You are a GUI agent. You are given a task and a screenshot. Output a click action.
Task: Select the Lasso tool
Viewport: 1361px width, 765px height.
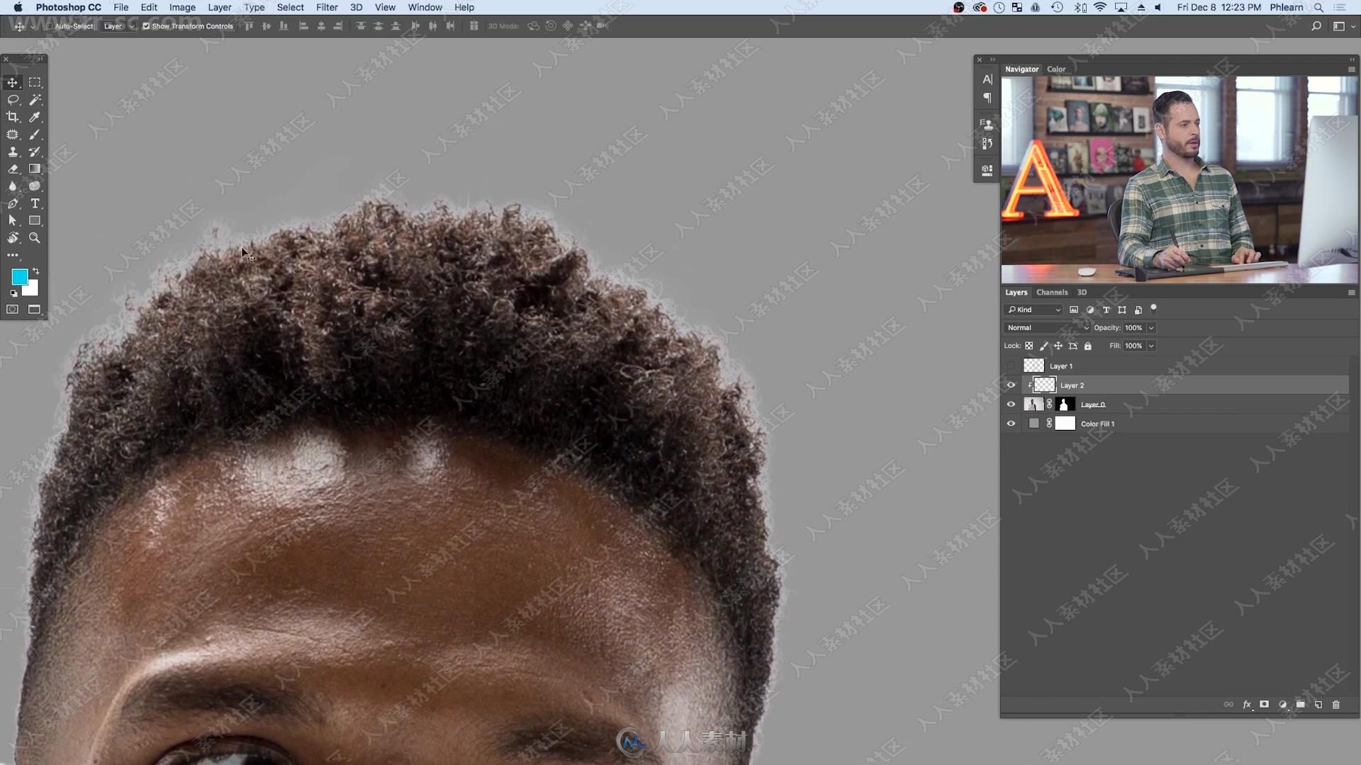point(13,99)
